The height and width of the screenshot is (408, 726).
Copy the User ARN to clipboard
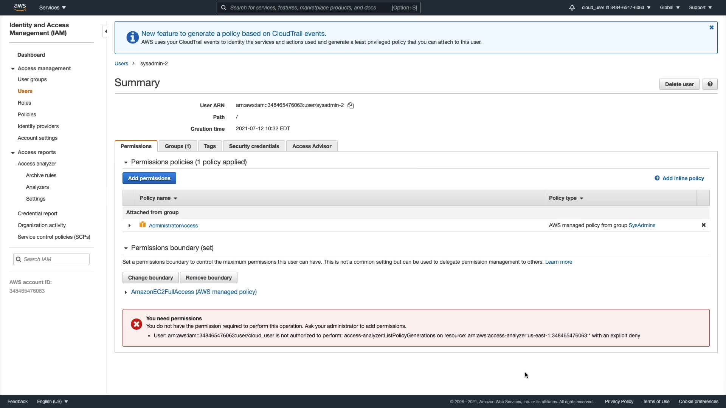click(351, 105)
